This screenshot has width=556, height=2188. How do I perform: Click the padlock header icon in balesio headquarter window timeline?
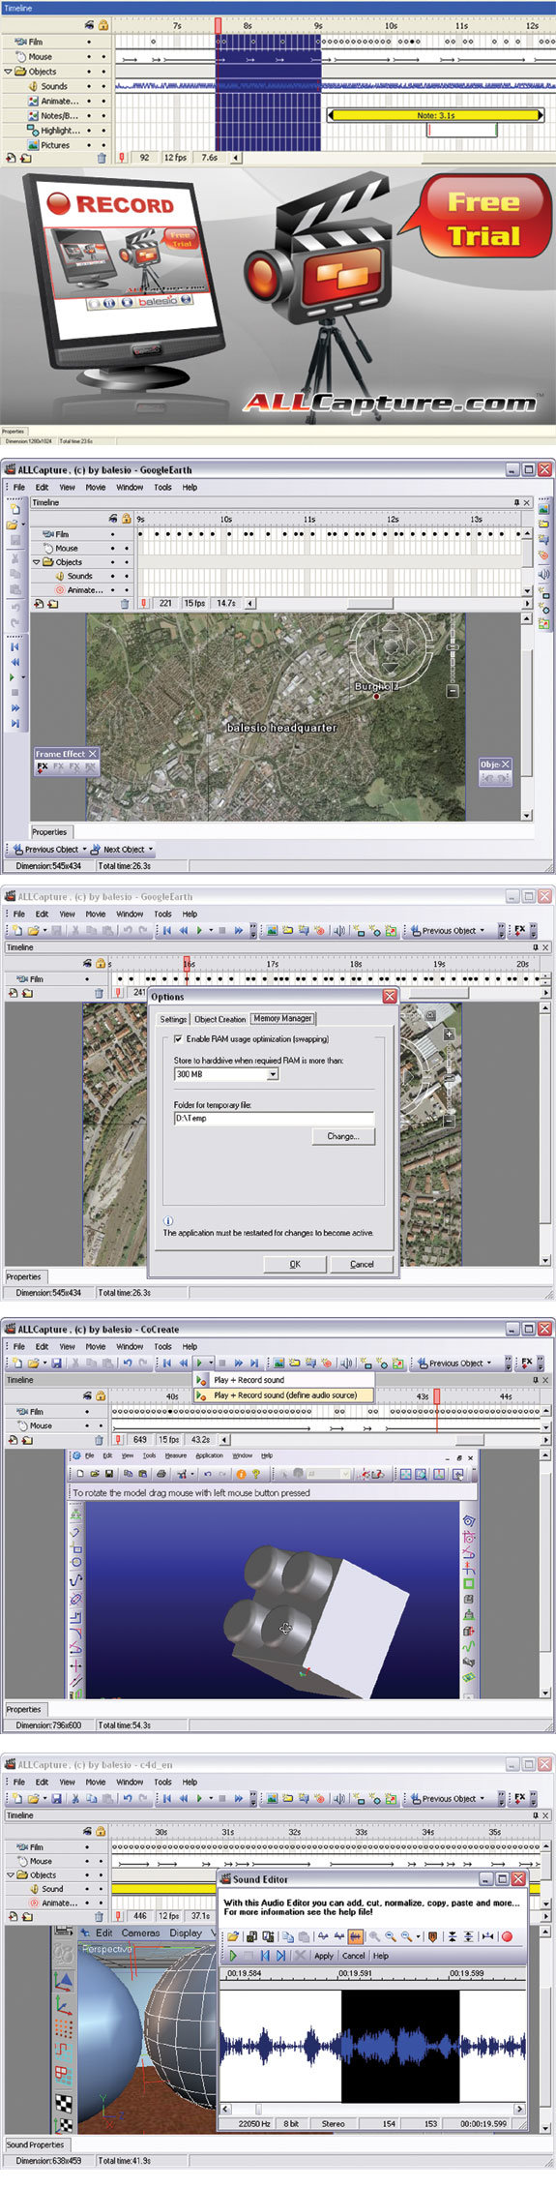click(x=126, y=519)
